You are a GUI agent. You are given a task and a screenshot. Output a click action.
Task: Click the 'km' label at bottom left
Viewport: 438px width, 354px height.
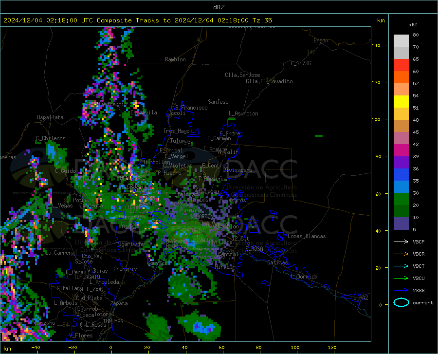point(7,349)
